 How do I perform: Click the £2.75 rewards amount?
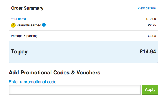pos(152,25)
